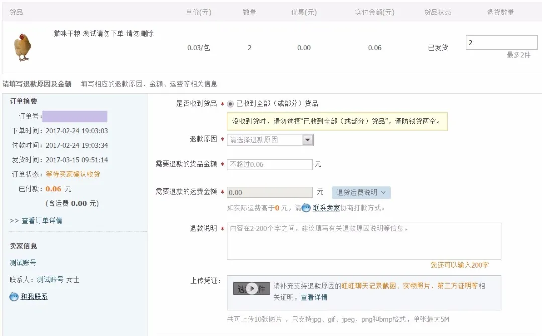Click the arrow button on 退款原因 combo box
Image resolution: width=542 pixels, height=336 pixels.
pyautogui.click(x=308, y=140)
